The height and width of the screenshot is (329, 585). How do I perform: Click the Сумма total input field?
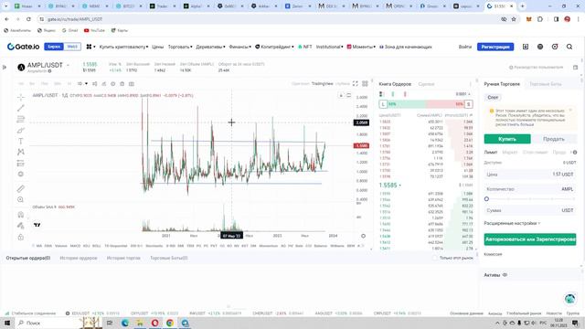click(530, 210)
